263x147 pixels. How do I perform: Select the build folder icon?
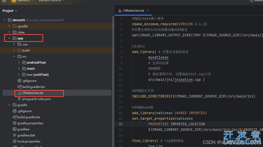click(19, 50)
